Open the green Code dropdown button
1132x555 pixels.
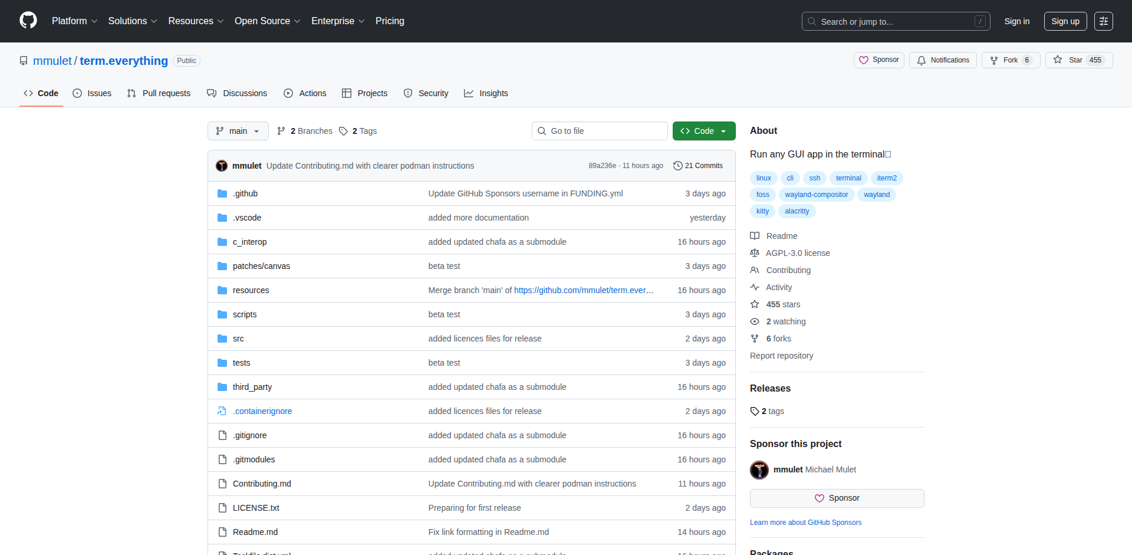[x=704, y=131]
